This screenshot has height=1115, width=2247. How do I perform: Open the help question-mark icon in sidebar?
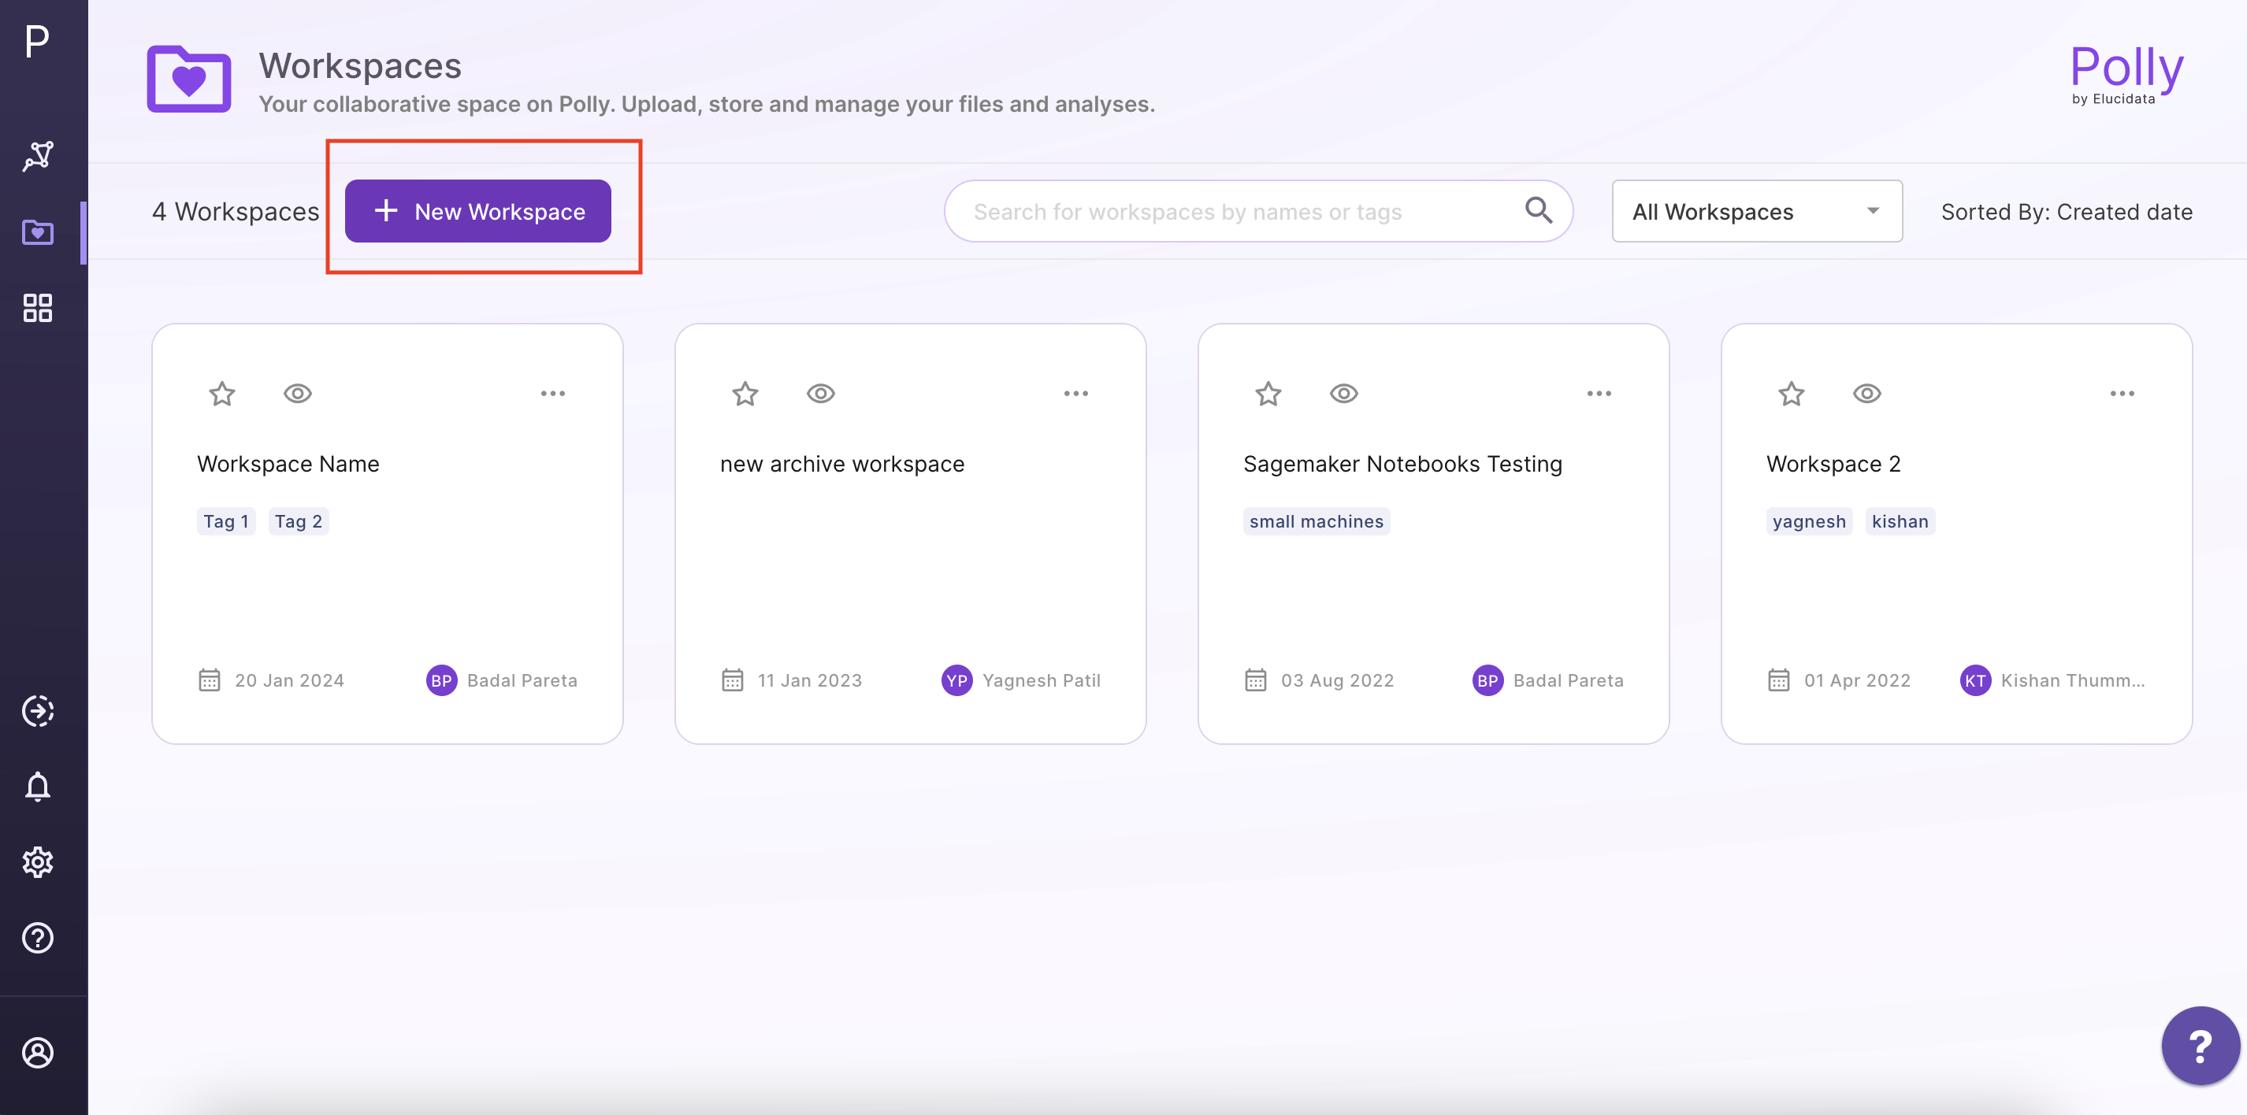(x=38, y=938)
